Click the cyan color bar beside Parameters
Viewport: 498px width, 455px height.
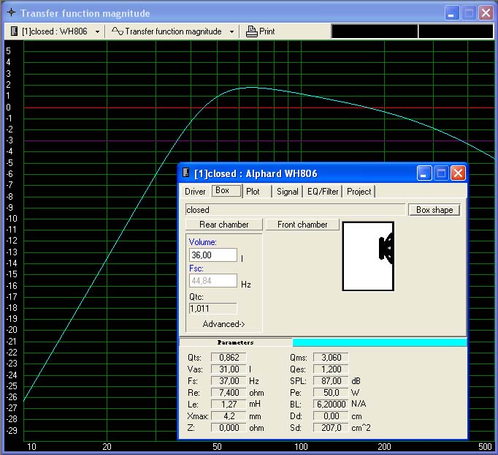[379, 342]
